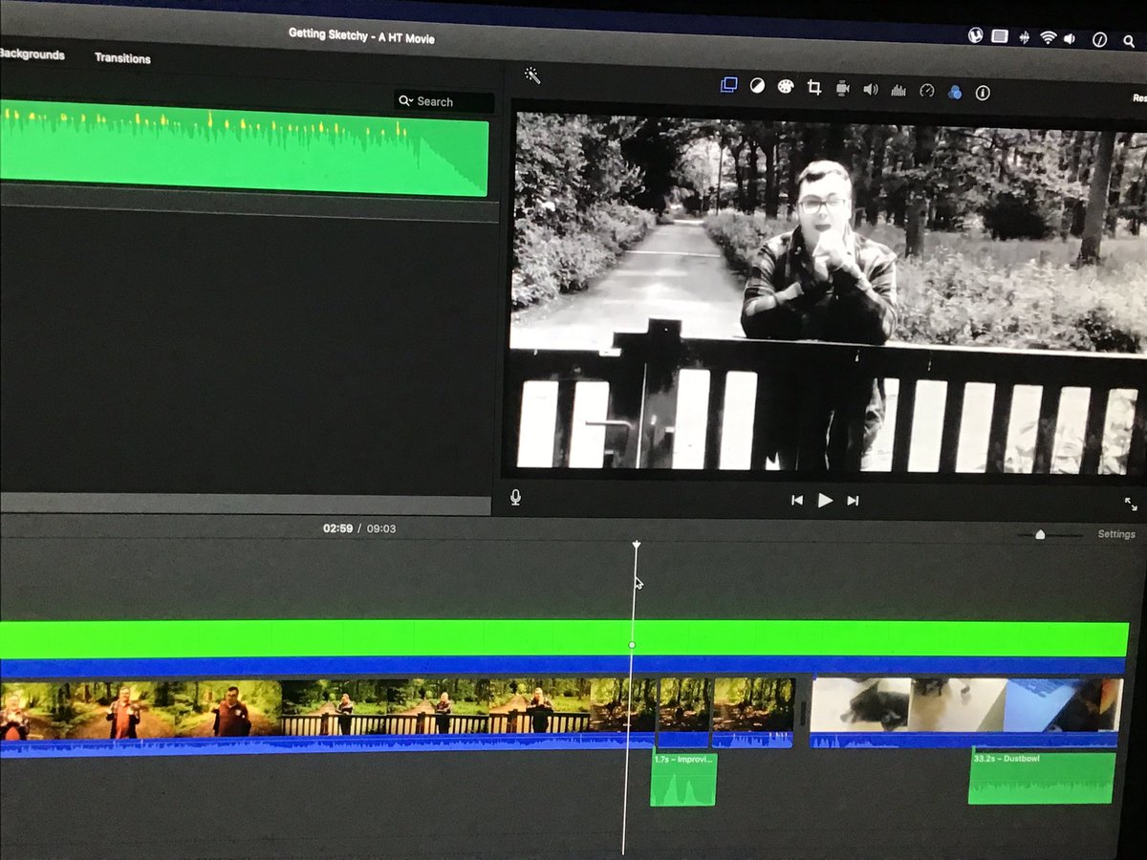This screenshot has height=860, width=1147.
Task: Open the timeline Settings button
Action: (1116, 534)
